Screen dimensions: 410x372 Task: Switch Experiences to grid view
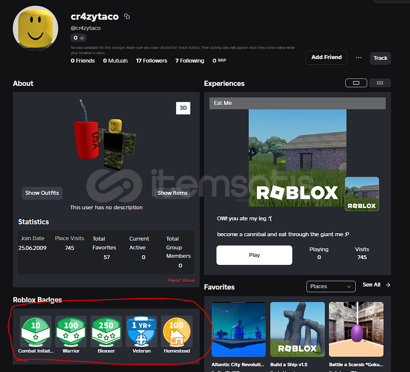[x=380, y=83]
